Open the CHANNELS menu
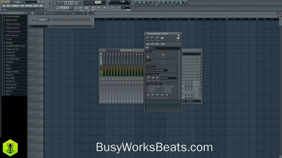Image resolution: width=282 pixels, height=158 pixels. coord(15,6)
